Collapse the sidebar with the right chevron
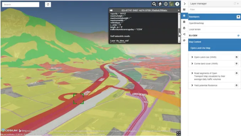Screen dimensions: 241x136 (x=184, y=4)
